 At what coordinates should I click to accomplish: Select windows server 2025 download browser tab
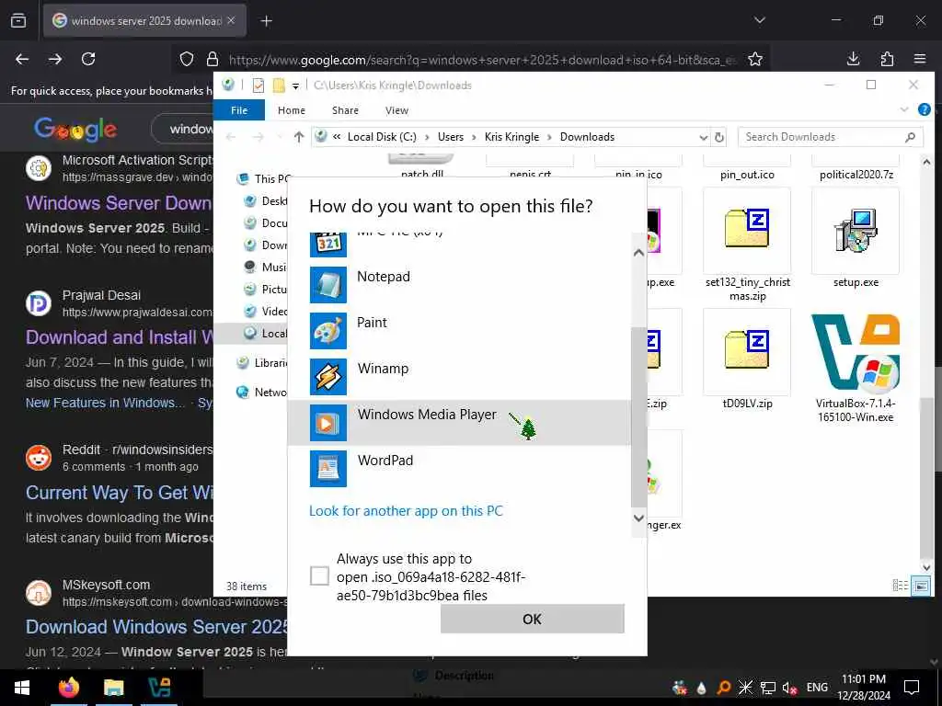144,21
